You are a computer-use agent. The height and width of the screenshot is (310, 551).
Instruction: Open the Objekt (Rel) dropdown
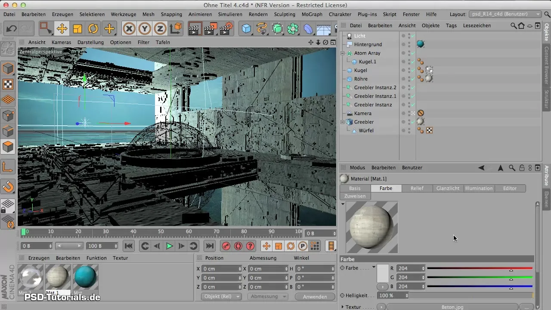click(221, 297)
